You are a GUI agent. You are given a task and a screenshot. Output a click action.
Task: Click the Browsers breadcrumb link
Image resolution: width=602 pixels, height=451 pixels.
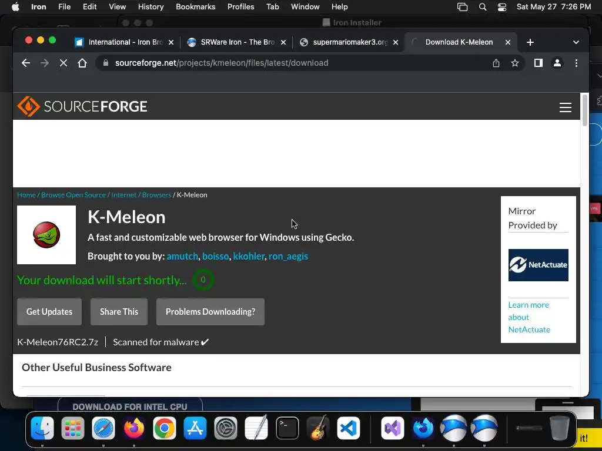pyautogui.click(x=156, y=195)
